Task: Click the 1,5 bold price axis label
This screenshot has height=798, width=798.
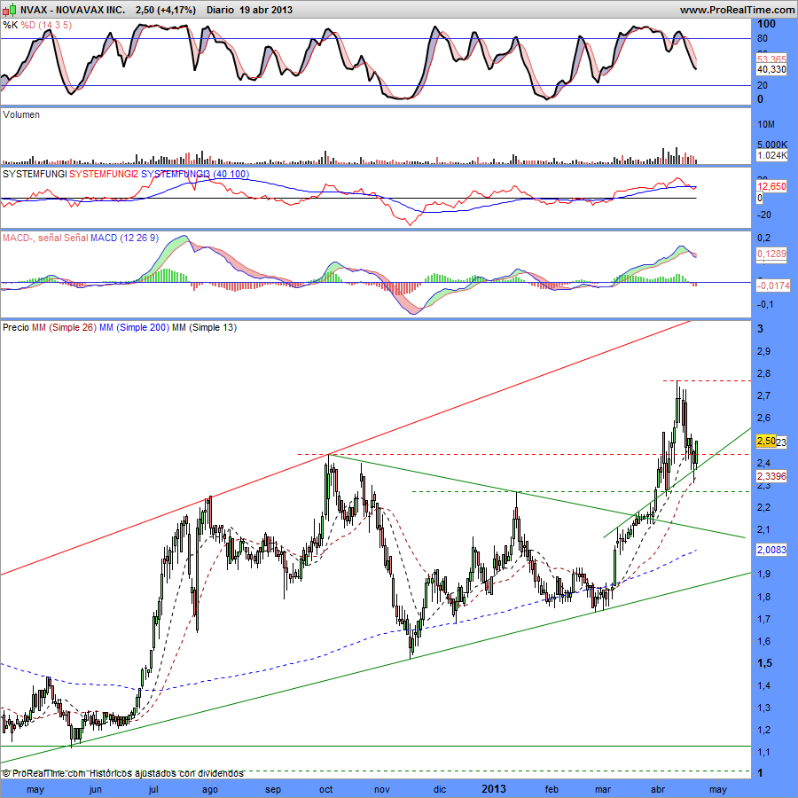Action: (x=764, y=663)
